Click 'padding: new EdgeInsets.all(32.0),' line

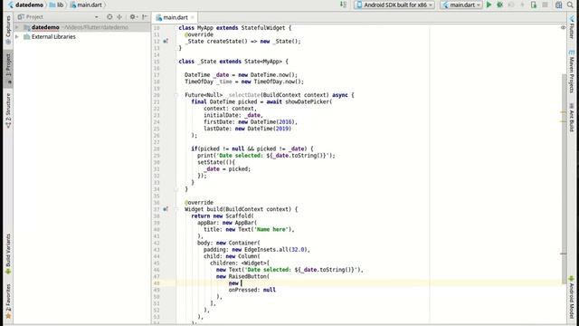[x=257, y=250]
